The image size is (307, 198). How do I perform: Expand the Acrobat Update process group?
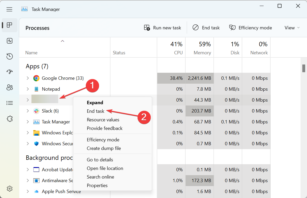[x=28, y=169]
